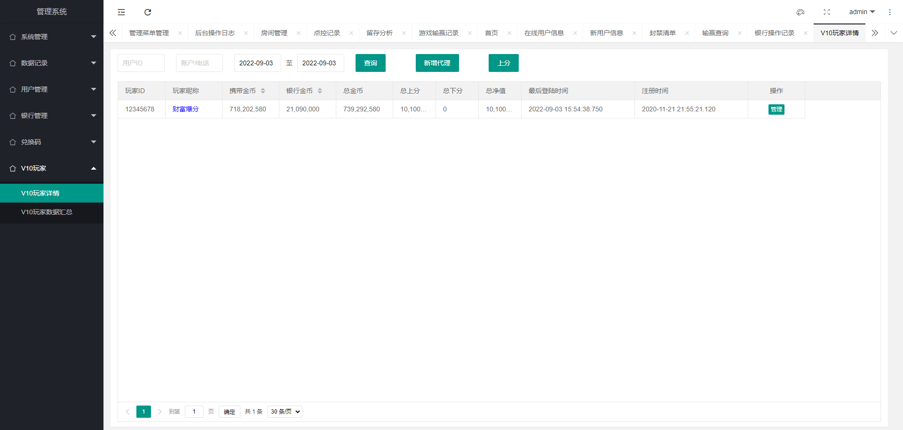Click the 新增代理 button

coord(437,63)
